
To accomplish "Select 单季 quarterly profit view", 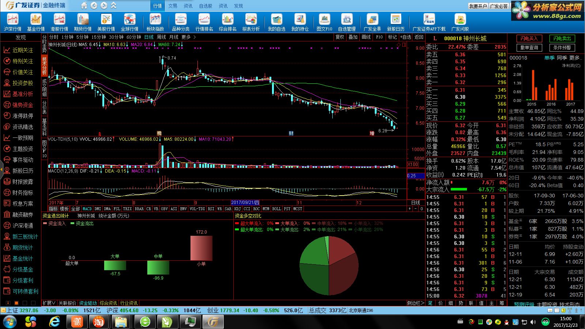I will [x=549, y=58].
